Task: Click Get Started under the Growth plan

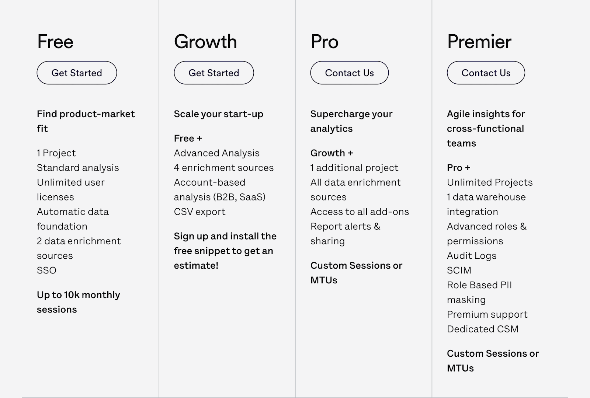Action: click(214, 73)
